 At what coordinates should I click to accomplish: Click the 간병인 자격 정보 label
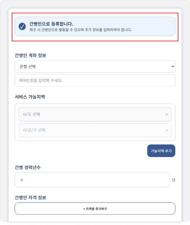tap(30, 198)
